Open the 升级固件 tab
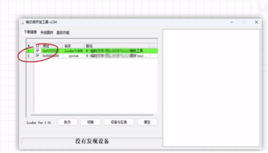The height and width of the screenshot is (153, 268). pyautogui.click(x=47, y=33)
